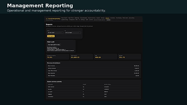Screen dimensions: 187x105
Task: Click the yellow Run reports button
Action: click(51, 36)
